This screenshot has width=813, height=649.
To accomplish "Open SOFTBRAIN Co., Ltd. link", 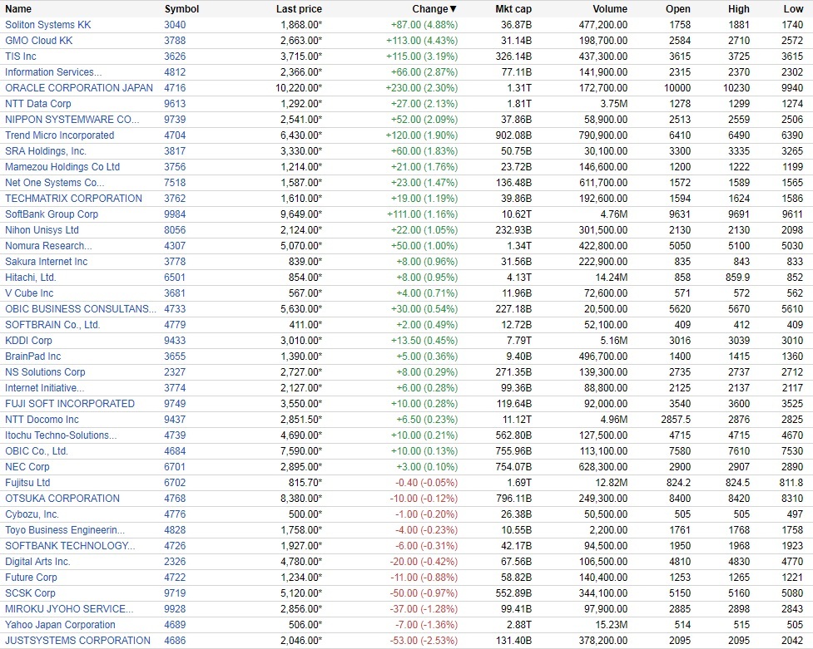I will 52,325.
